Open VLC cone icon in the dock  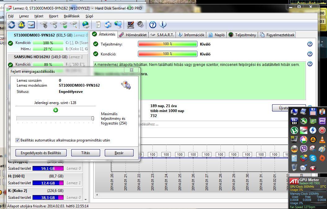pos(322,140)
